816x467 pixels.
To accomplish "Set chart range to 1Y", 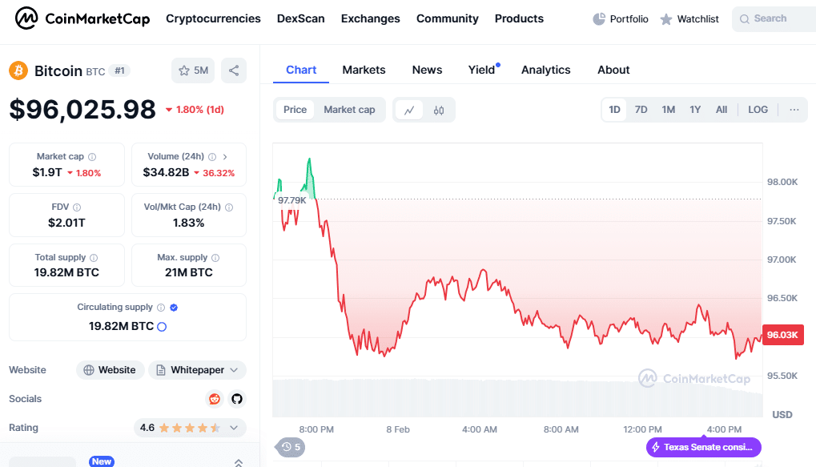I will 695,110.
